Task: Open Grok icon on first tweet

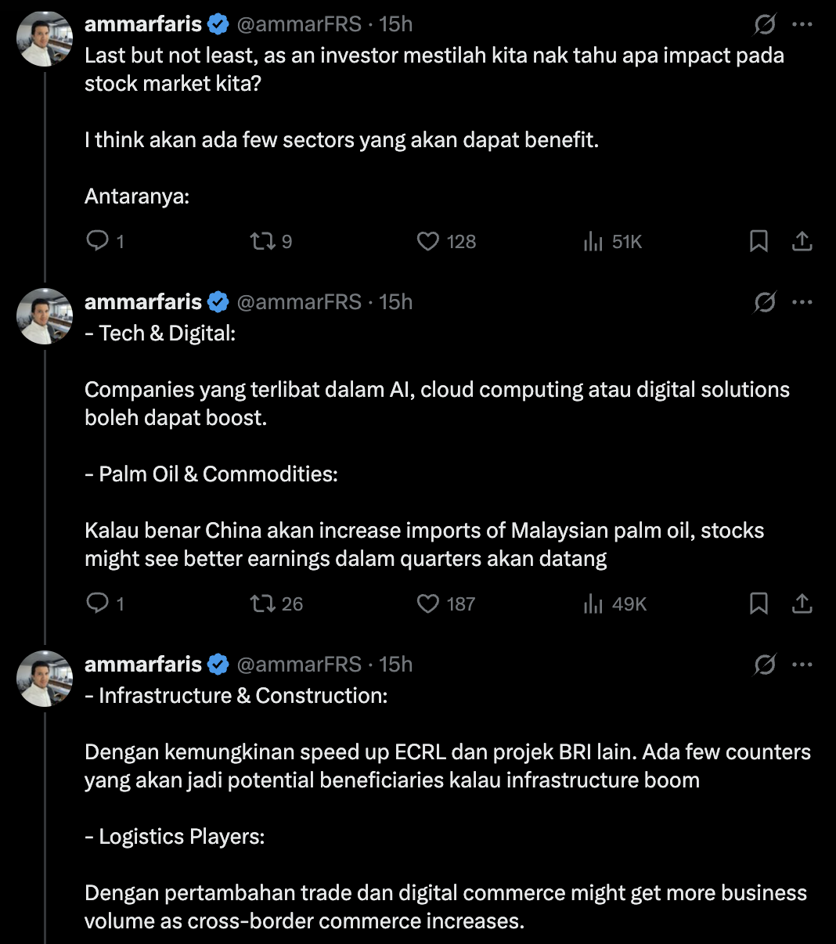Action: coord(765,24)
